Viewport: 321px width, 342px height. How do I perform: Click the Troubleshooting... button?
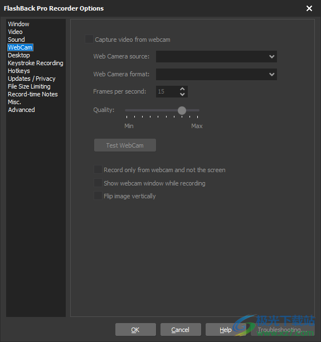283,330
